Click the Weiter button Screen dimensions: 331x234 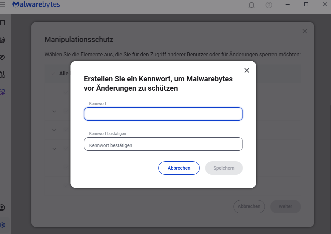point(285,206)
